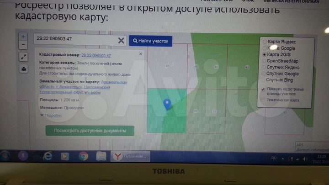
Task: Switch to Yandex browser taskbar window
Action: click(130, 157)
